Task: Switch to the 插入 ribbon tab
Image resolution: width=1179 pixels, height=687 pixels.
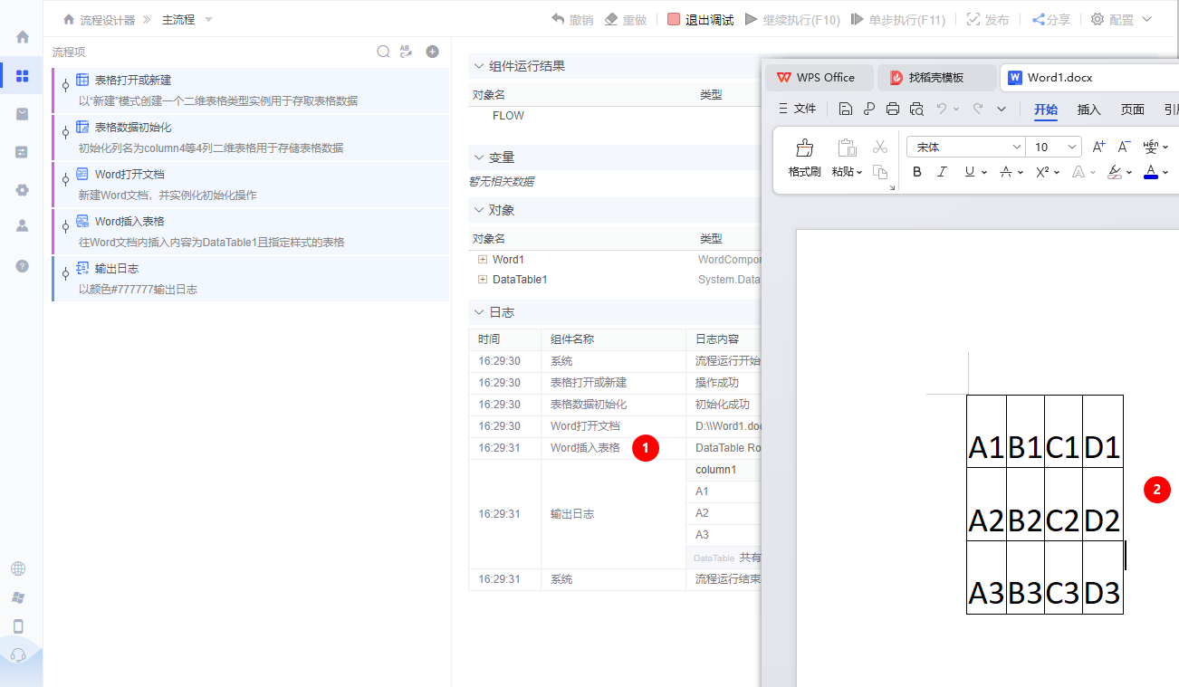Action: [1088, 109]
